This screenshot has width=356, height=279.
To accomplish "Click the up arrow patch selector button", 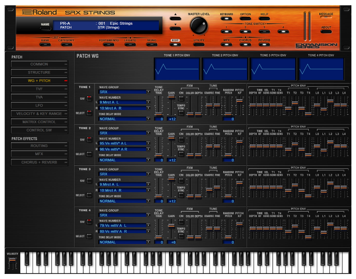I will [175, 18].
